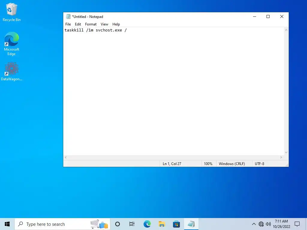Open the View menu in Notepad
The width and height of the screenshot is (307, 230).
click(104, 24)
